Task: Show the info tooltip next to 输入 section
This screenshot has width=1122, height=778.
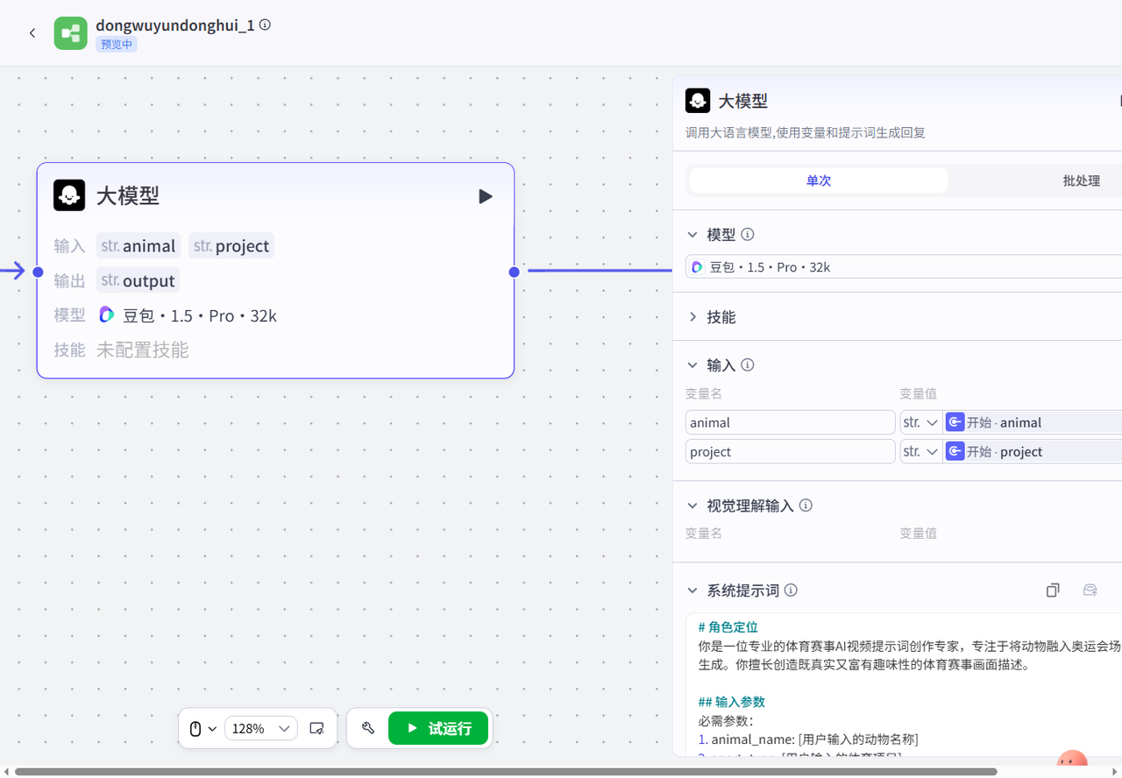Action: click(x=748, y=365)
